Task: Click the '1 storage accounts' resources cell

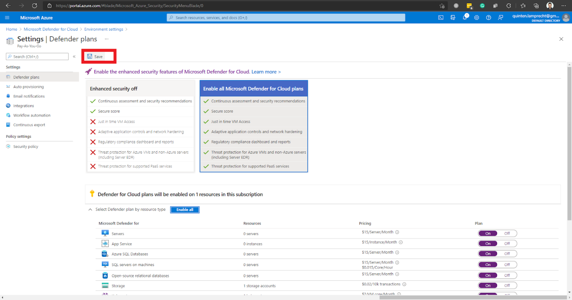Action: pyautogui.click(x=259, y=286)
